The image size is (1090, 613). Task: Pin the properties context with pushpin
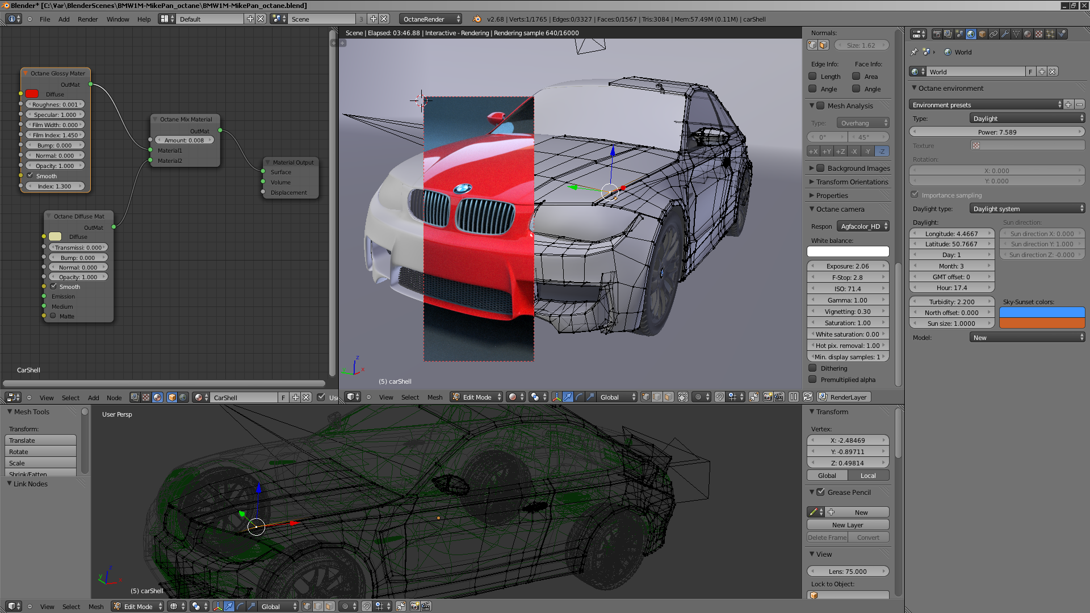[x=914, y=52]
